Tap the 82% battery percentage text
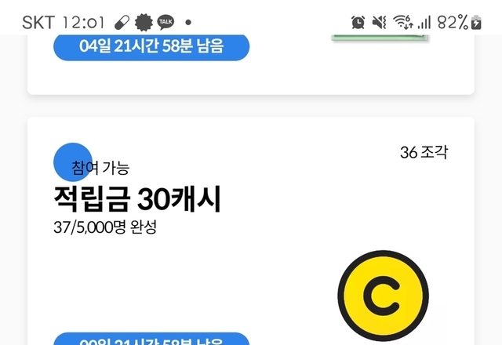The image size is (502, 345). (453, 23)
